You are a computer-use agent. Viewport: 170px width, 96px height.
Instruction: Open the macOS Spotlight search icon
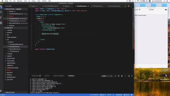coord(164,1)
